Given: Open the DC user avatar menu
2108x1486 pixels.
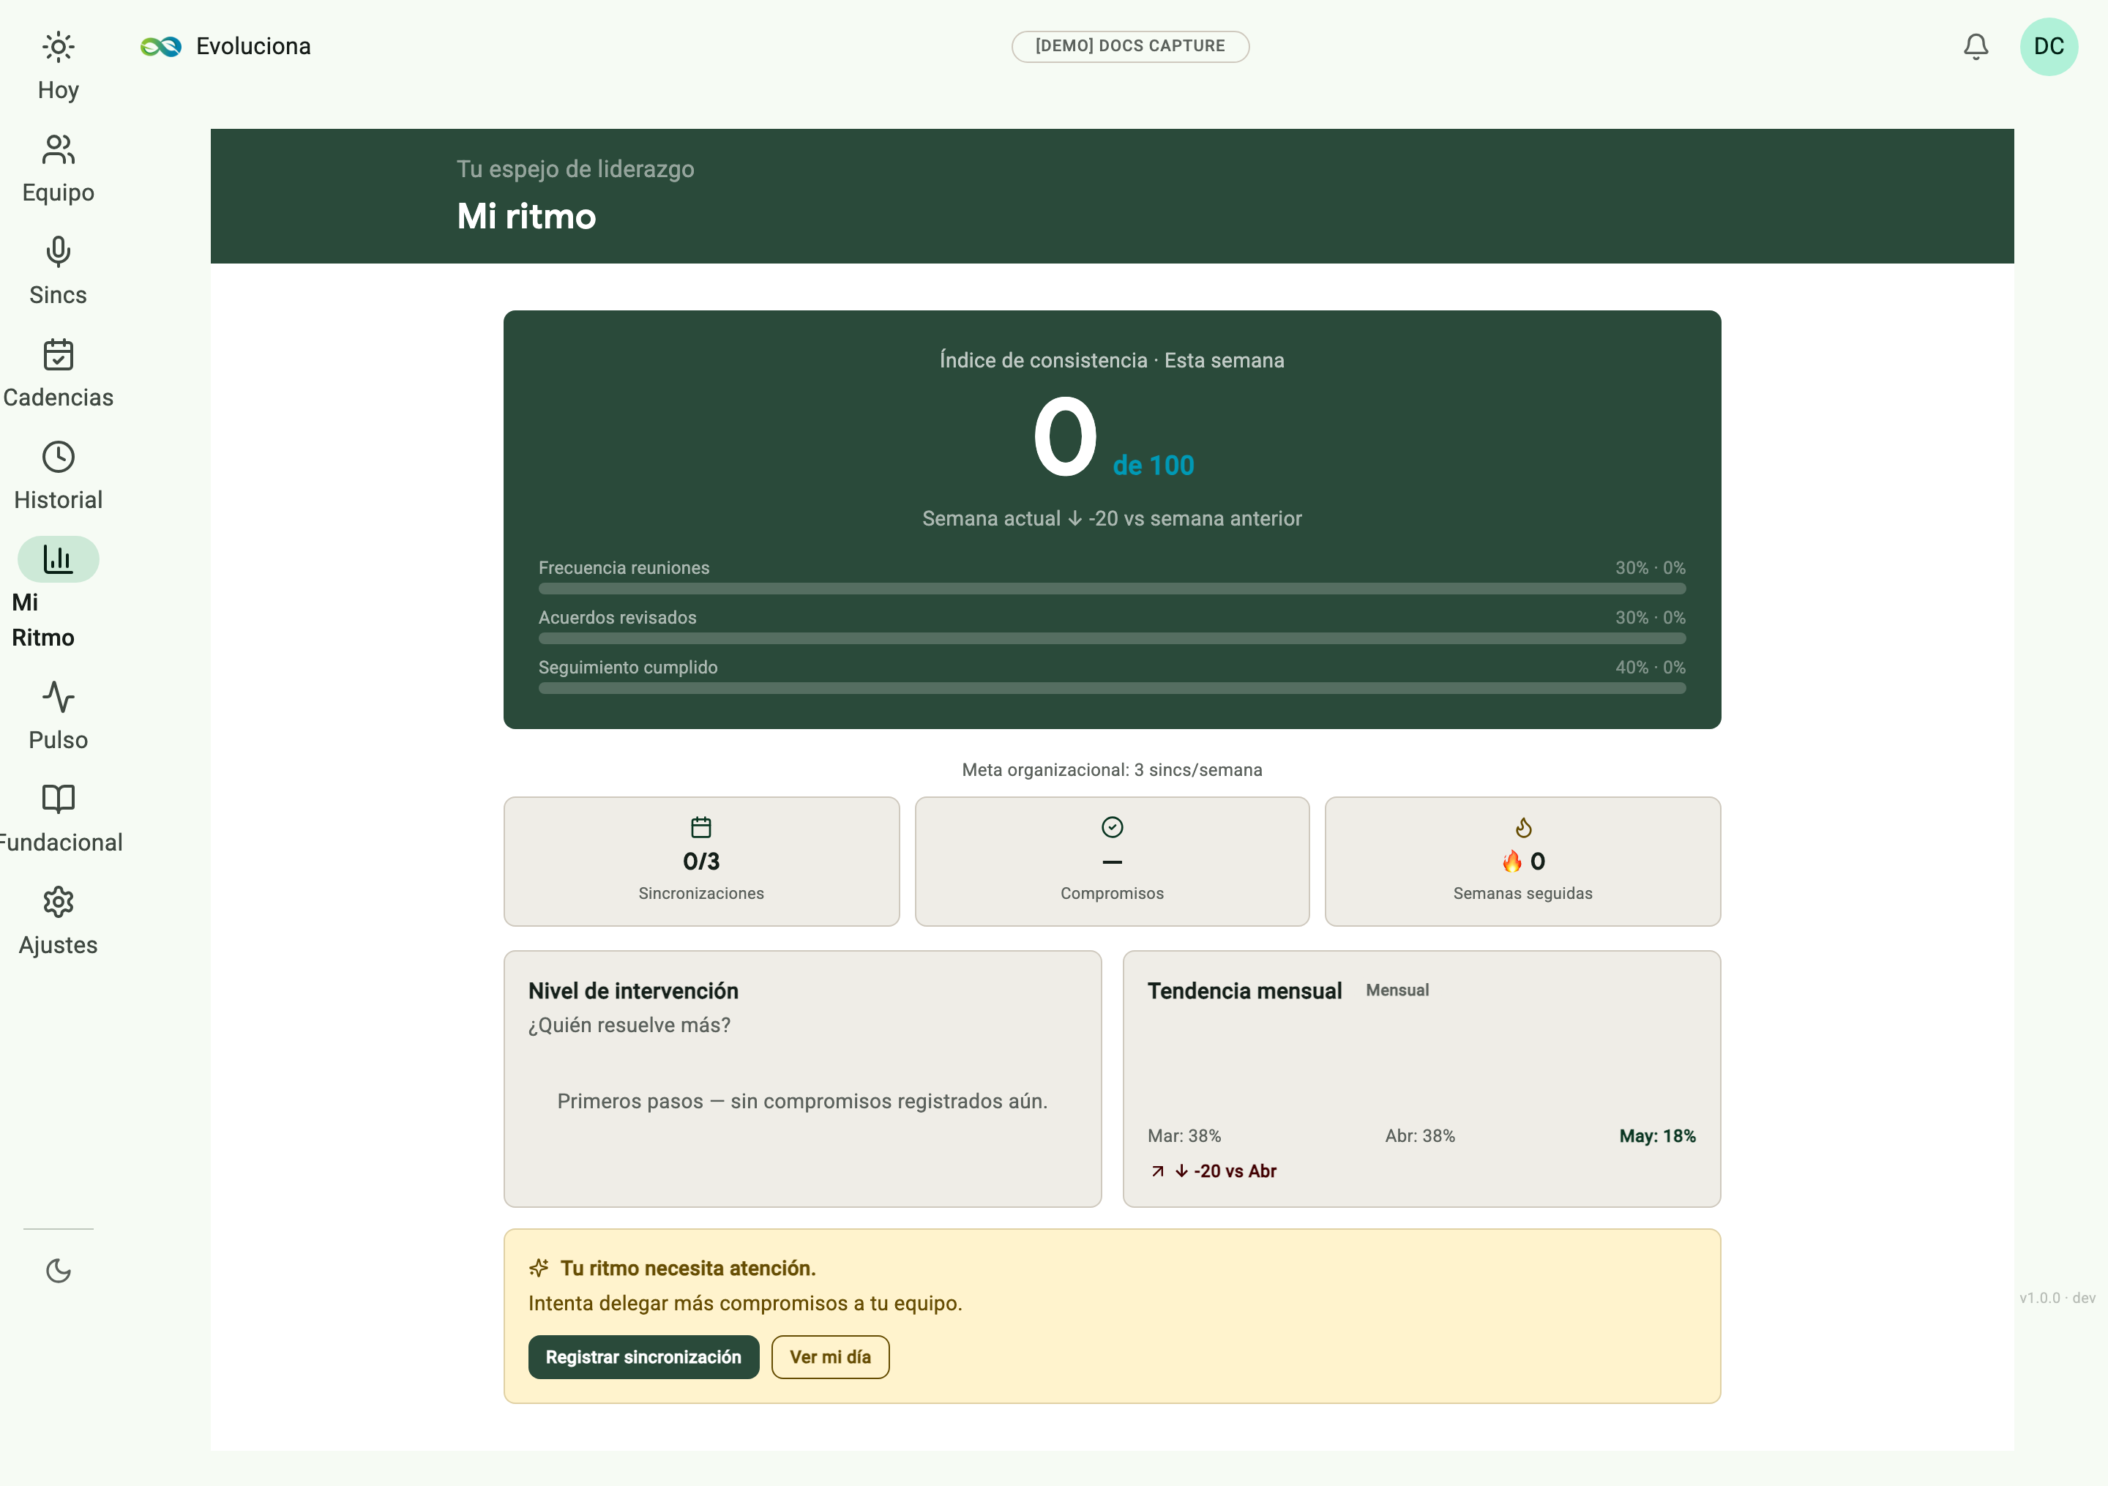Looking at the screenshot, I should point(2048,47).
